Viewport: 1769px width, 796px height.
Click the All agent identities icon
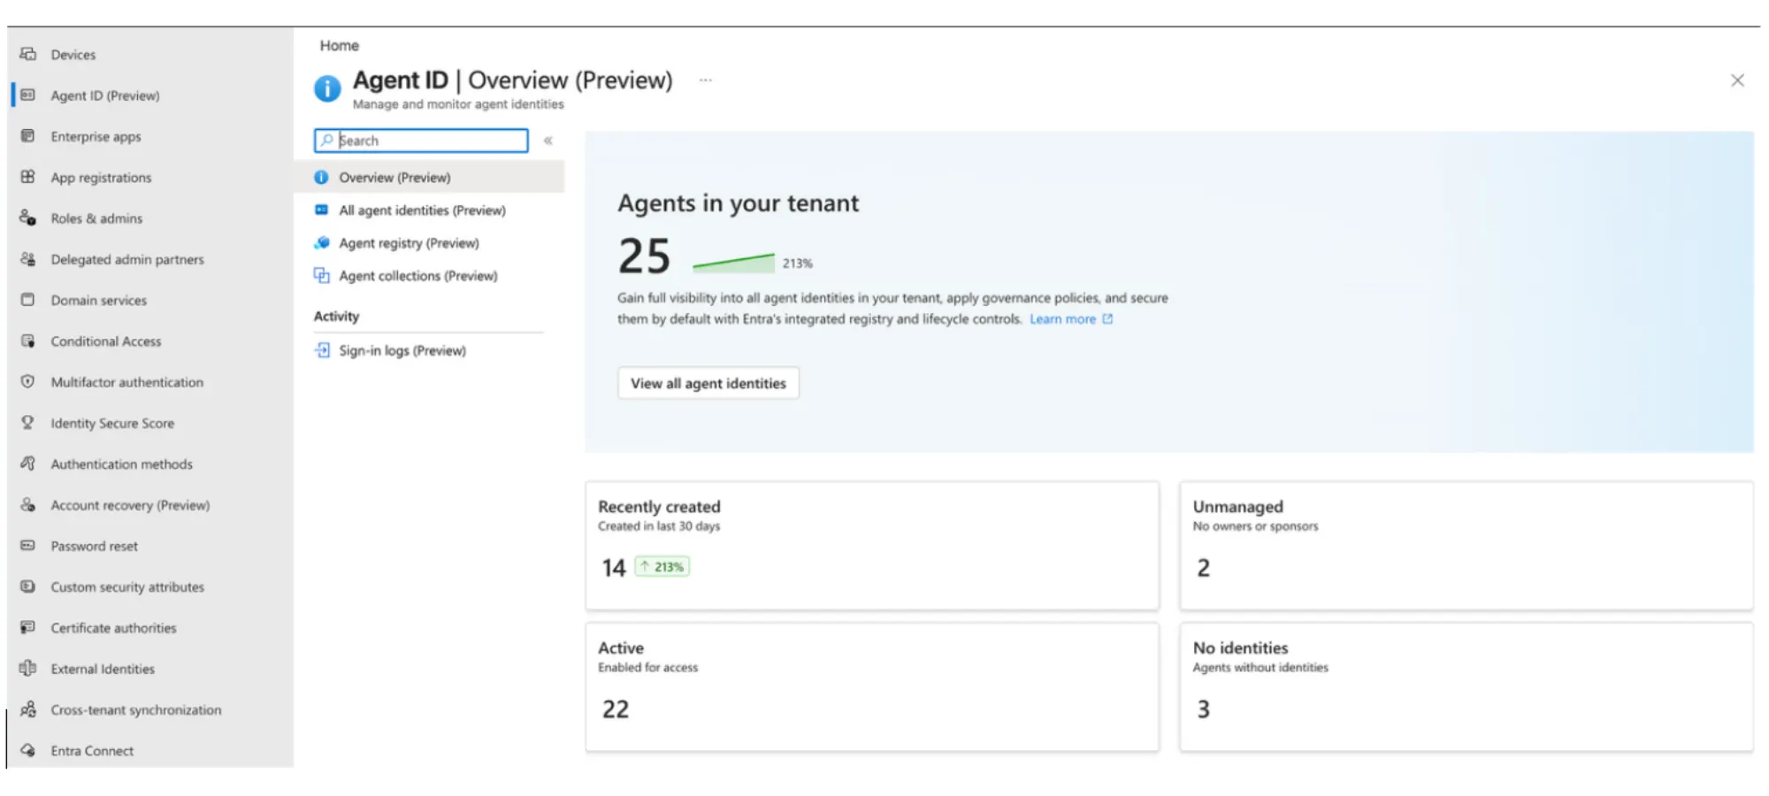point(322,210)
